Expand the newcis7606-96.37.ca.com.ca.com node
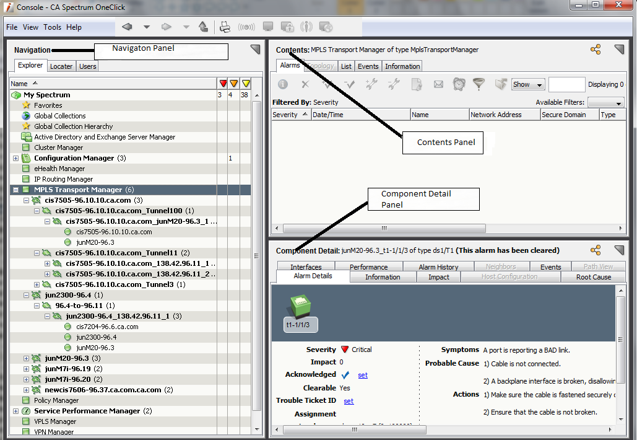The image size is (637, 440). click(26, 390)
